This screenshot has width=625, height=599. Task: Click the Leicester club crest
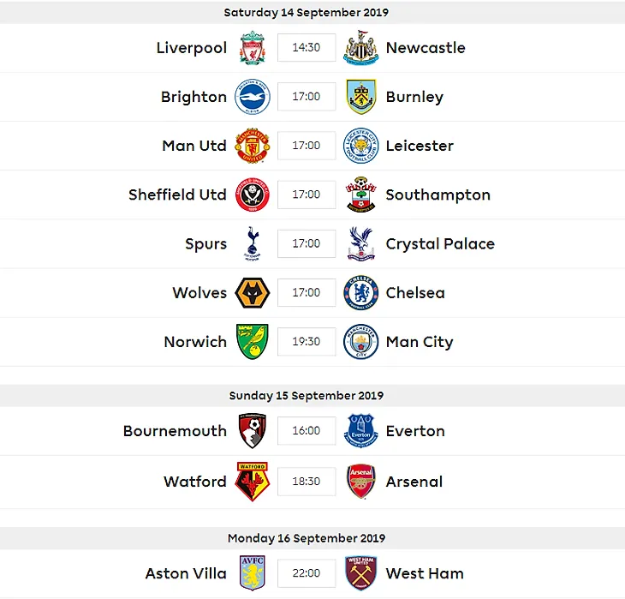(x=360, y=146)
